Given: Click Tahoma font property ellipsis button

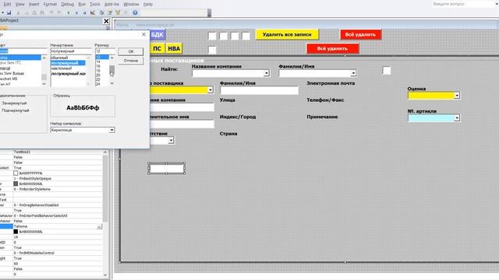Looking at the screenshot, I should (99, 226).
